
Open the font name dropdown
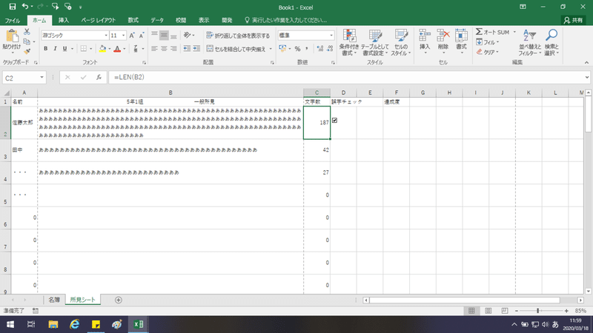pyautogui.click(x=106, y=36)
